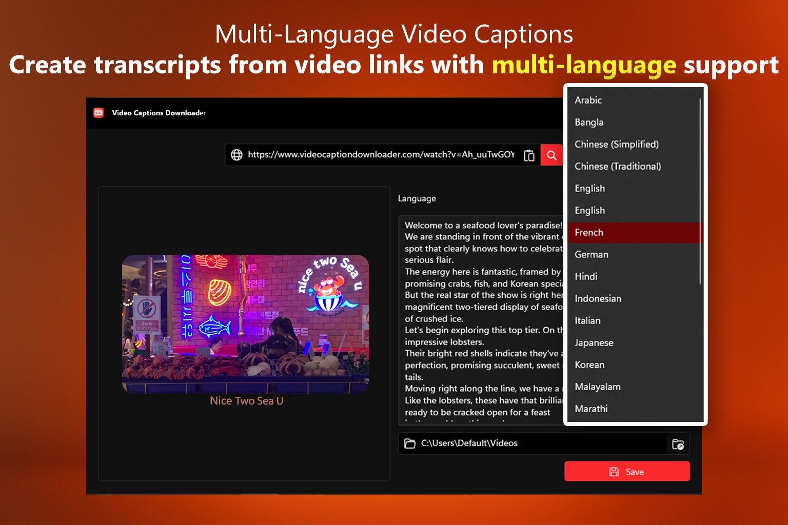This screenshot has width=788, height=525.
Task: Select Marathi in the language list
Action: (x=633, y=409)
